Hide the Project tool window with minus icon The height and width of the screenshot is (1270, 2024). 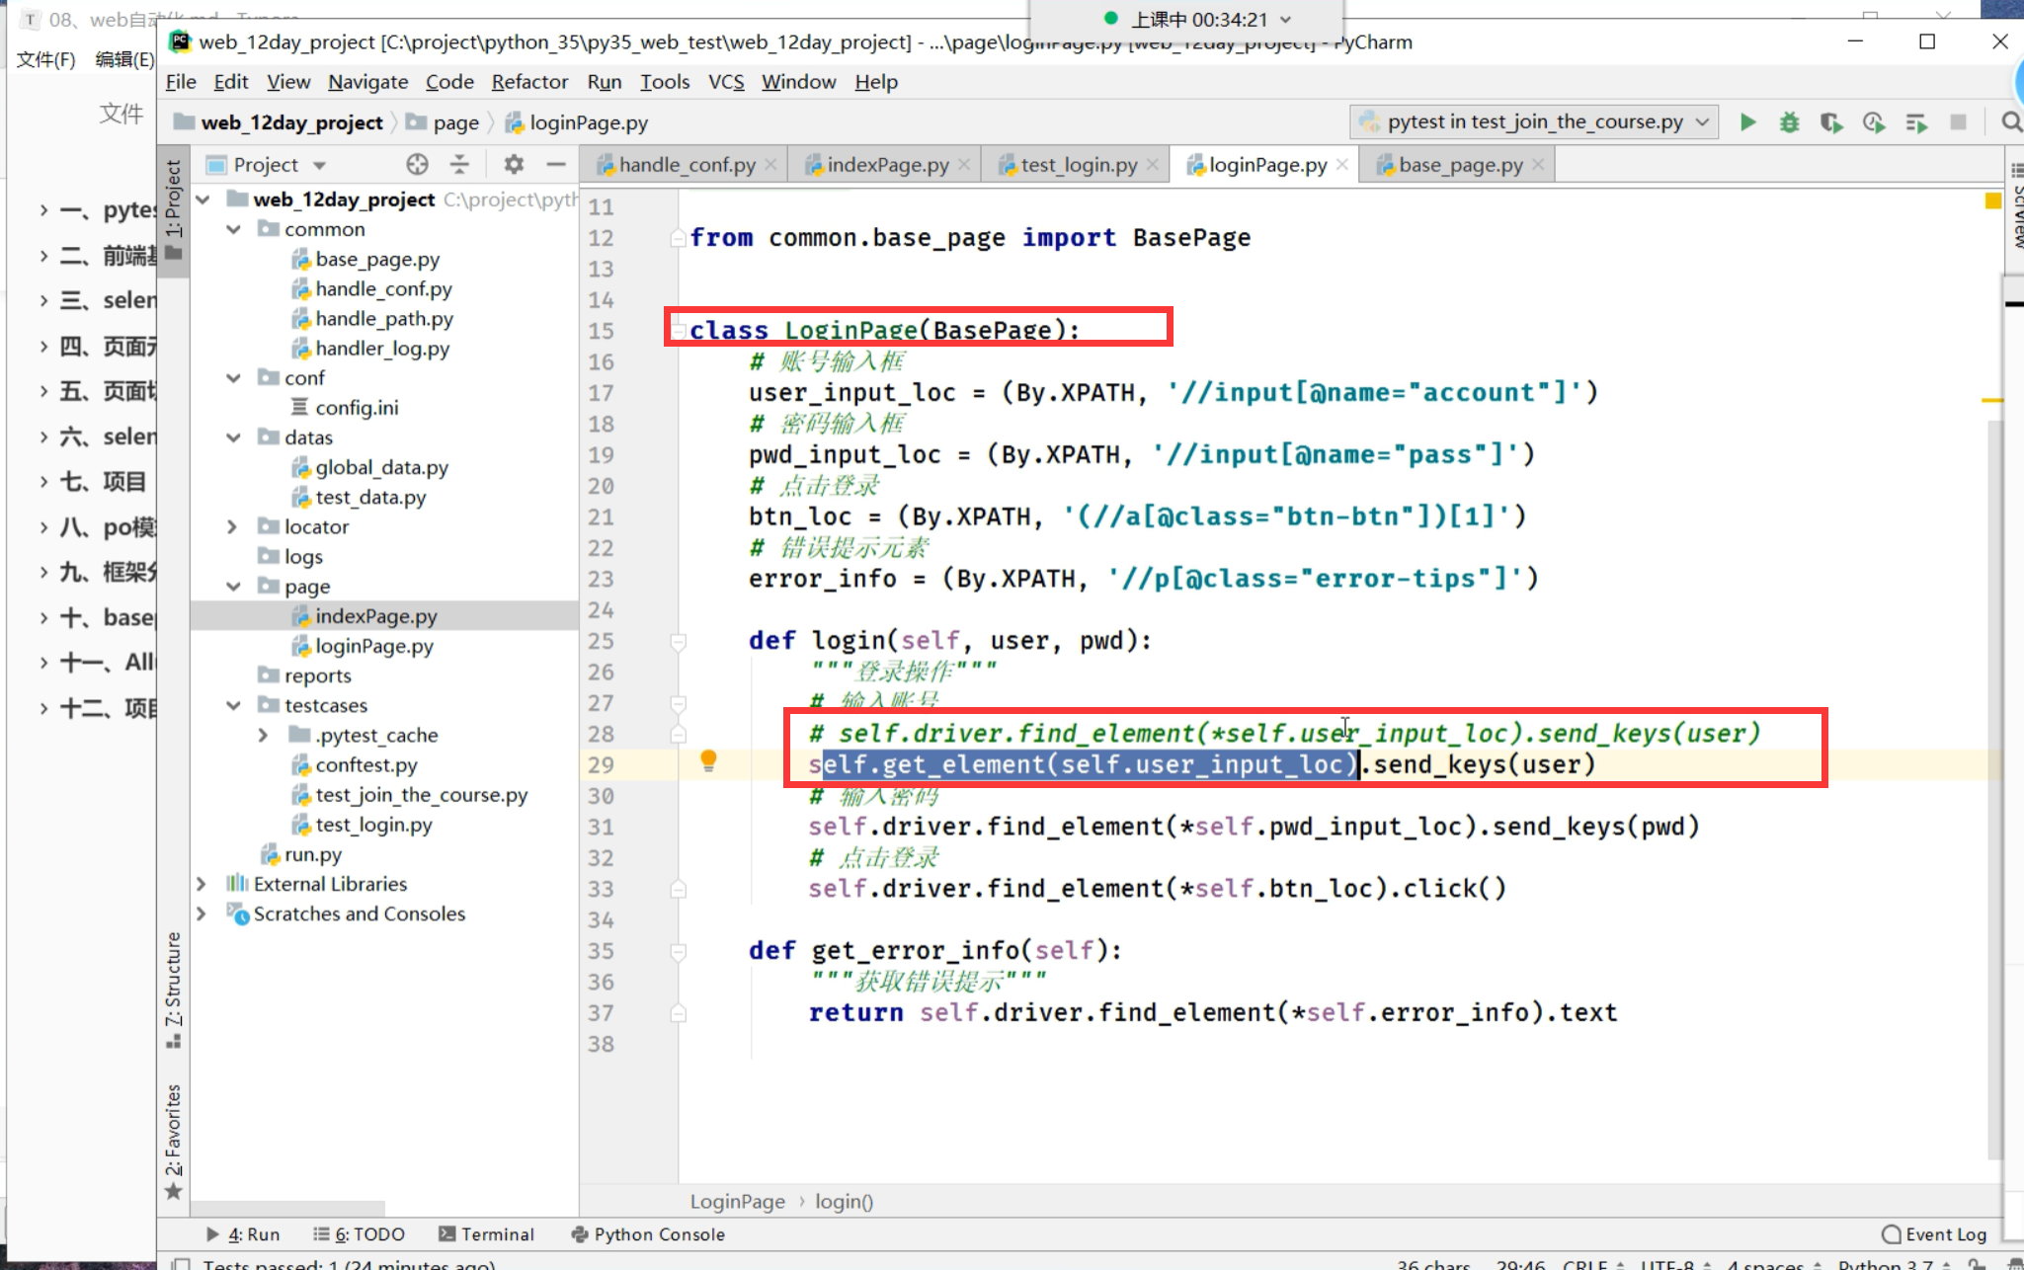(556, 164)
